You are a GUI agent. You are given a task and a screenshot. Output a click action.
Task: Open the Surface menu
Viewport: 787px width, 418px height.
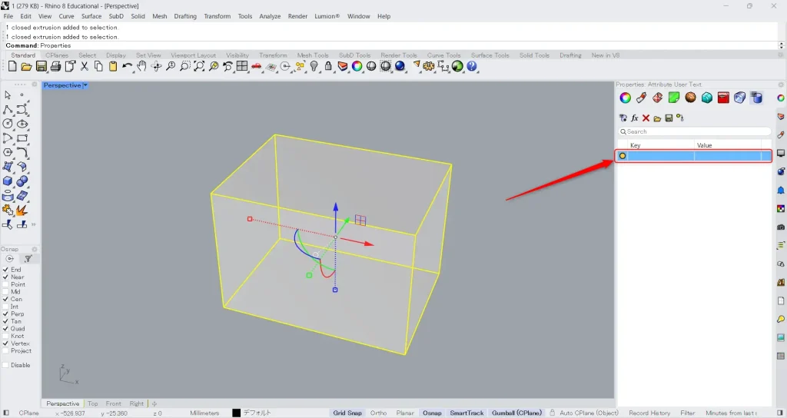pos(91,16)
